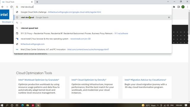
Task: Close the Cloud Tools tab
Action: click(32, 2)
